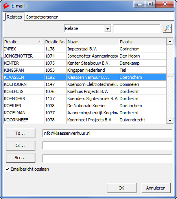Click the place Denekamp

click(x=129, y=63)
